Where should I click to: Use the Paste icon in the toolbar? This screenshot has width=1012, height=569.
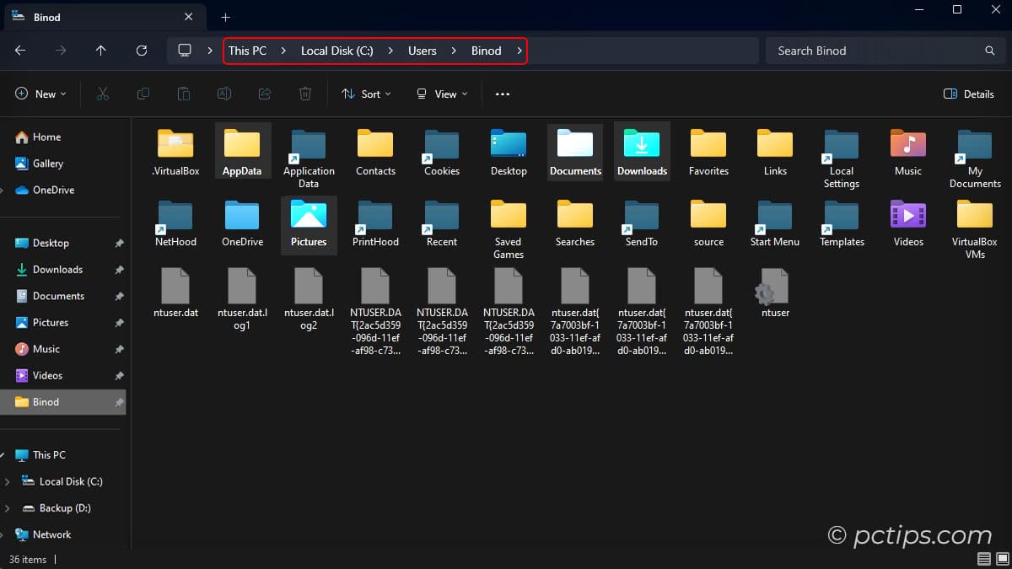tap(183, 94)
